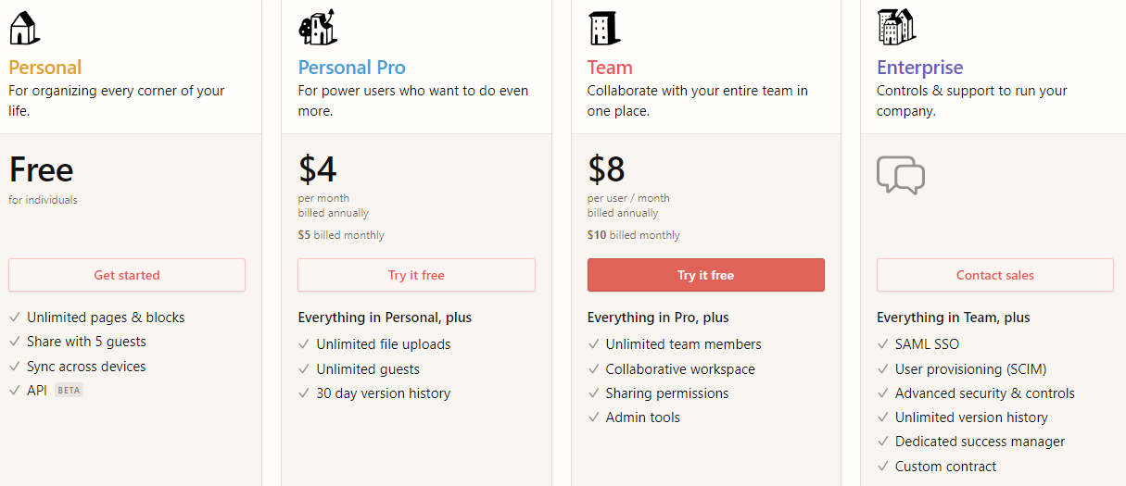The height and width of the screenshot is (486, 1126).
Task: Click the Enterprise plan buildings icon
Action: [895, 27]
